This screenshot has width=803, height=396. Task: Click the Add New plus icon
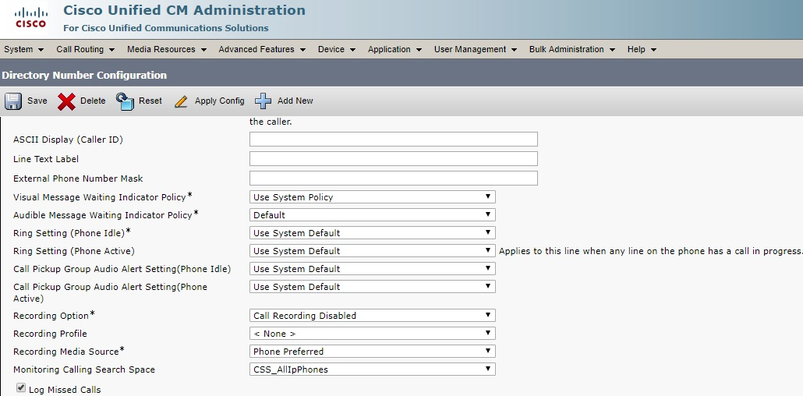click(x=264, y=101)
